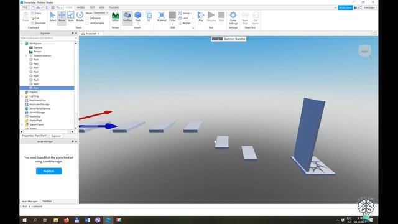Open the Play dropdown arrow
398x224 pixels.
201,24
